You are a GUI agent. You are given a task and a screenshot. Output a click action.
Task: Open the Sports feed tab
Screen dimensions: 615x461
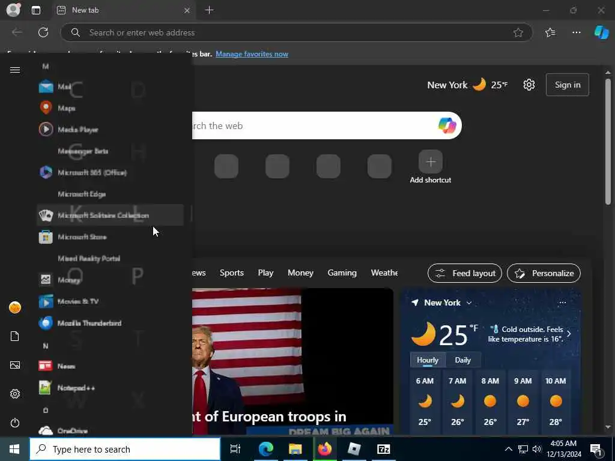pos(232,273)
